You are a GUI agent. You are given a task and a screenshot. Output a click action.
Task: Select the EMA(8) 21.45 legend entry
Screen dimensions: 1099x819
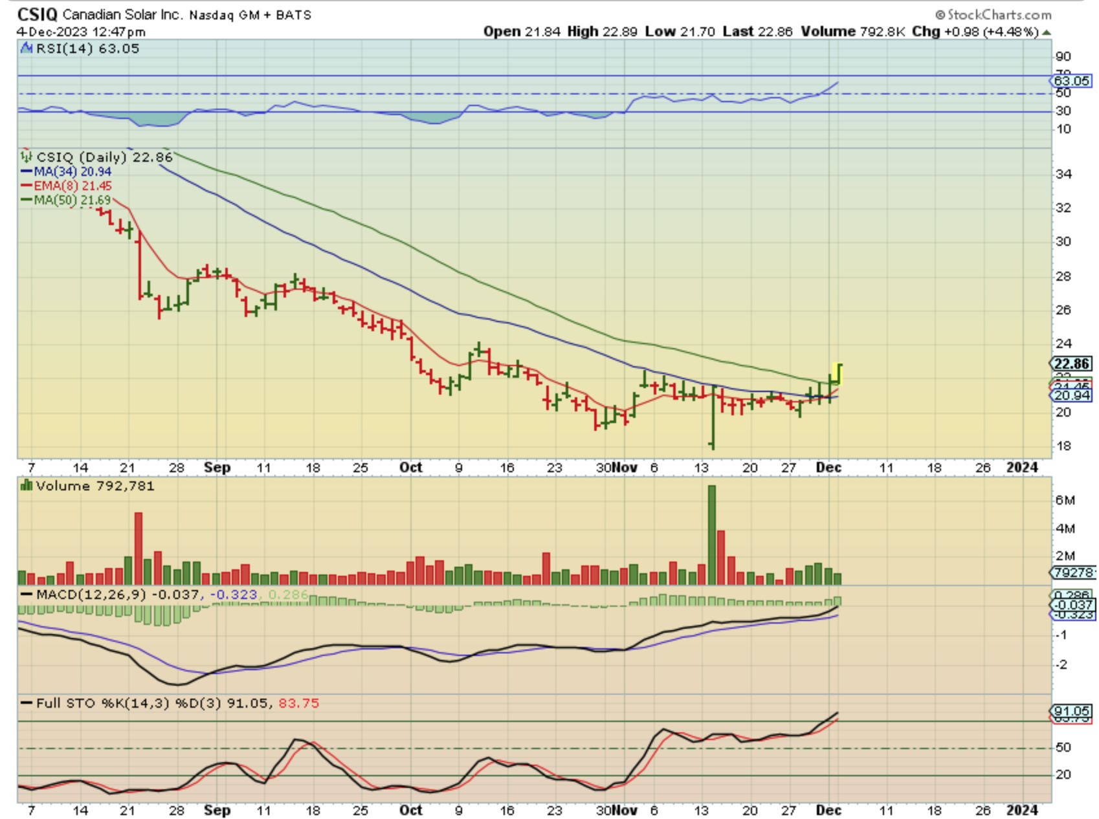(x=66, y=186)
